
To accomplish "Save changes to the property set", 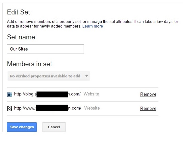I will pyautogui.click(x=22, y=127).
